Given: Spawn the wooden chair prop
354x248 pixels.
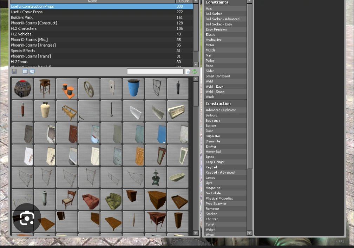Looking at the screenshot, I should tap(67, 199).
